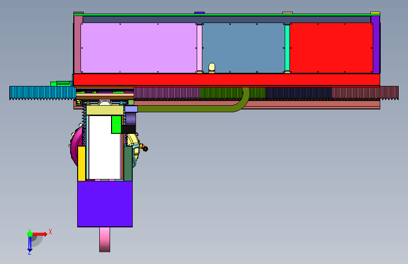This screenshot has height=264, width=408.
Task: Click the dark green vertical block
Action: (128, 163)
